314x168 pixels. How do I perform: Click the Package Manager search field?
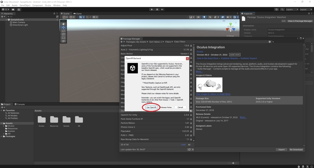(288, 42)
